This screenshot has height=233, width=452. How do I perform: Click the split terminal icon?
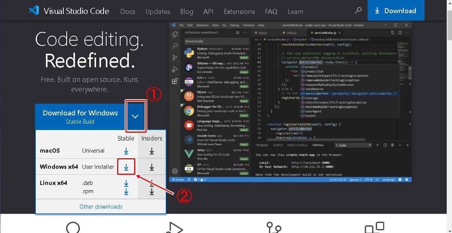[x=385, y=145]
